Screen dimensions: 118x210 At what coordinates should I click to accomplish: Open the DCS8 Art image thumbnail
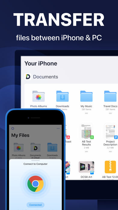tap(86, 167)
